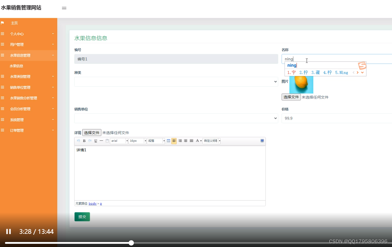Toggle the editor fullscreen icon

click(262, 141)
